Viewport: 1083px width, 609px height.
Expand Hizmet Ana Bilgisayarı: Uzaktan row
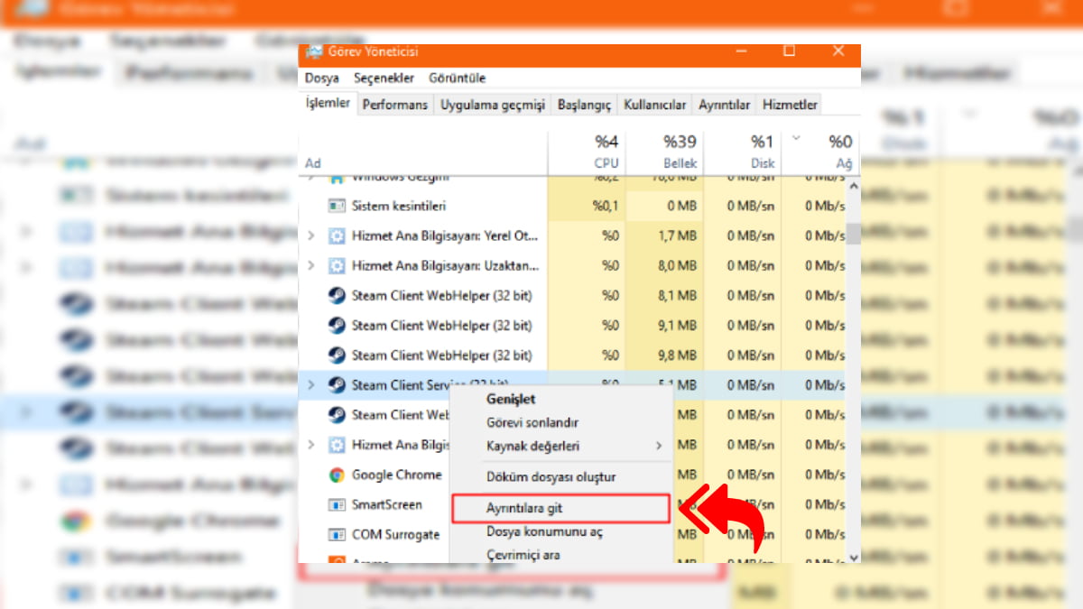point(311,265)
